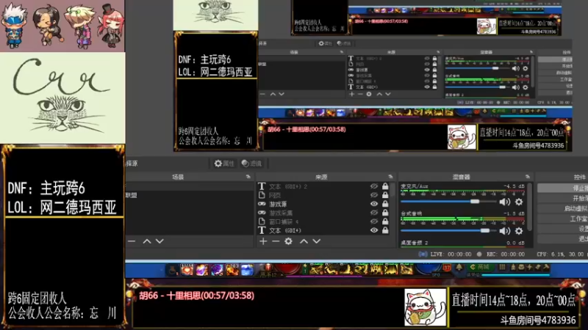
Task: Click the 启动虚拟摄像机 virtual camera button
Action: click(x=562, y=208)
